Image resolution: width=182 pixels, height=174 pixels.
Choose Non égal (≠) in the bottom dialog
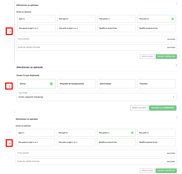[76, 133]
